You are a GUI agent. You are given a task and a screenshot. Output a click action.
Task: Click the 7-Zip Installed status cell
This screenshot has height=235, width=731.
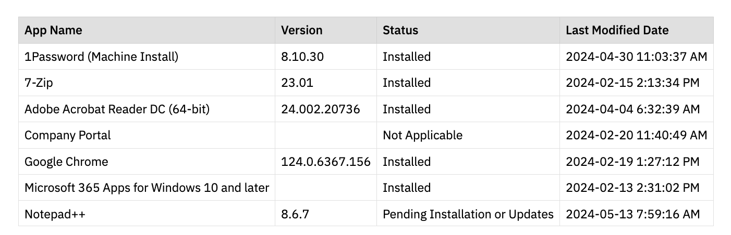click(x=407, y=83)
